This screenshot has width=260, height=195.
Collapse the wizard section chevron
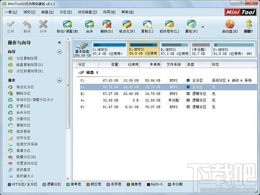(x=59, y=52)
